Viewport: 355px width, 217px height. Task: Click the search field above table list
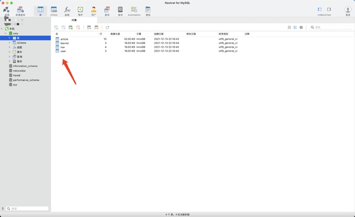(x=332, y=28)
